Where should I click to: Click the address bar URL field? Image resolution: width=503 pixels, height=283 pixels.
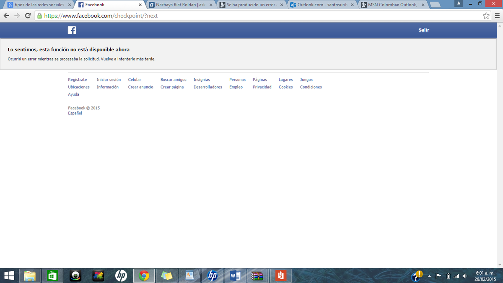263,16
